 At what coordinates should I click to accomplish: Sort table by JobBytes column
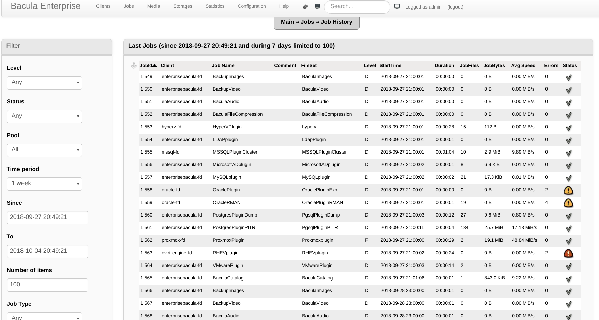tap(494, 65)
